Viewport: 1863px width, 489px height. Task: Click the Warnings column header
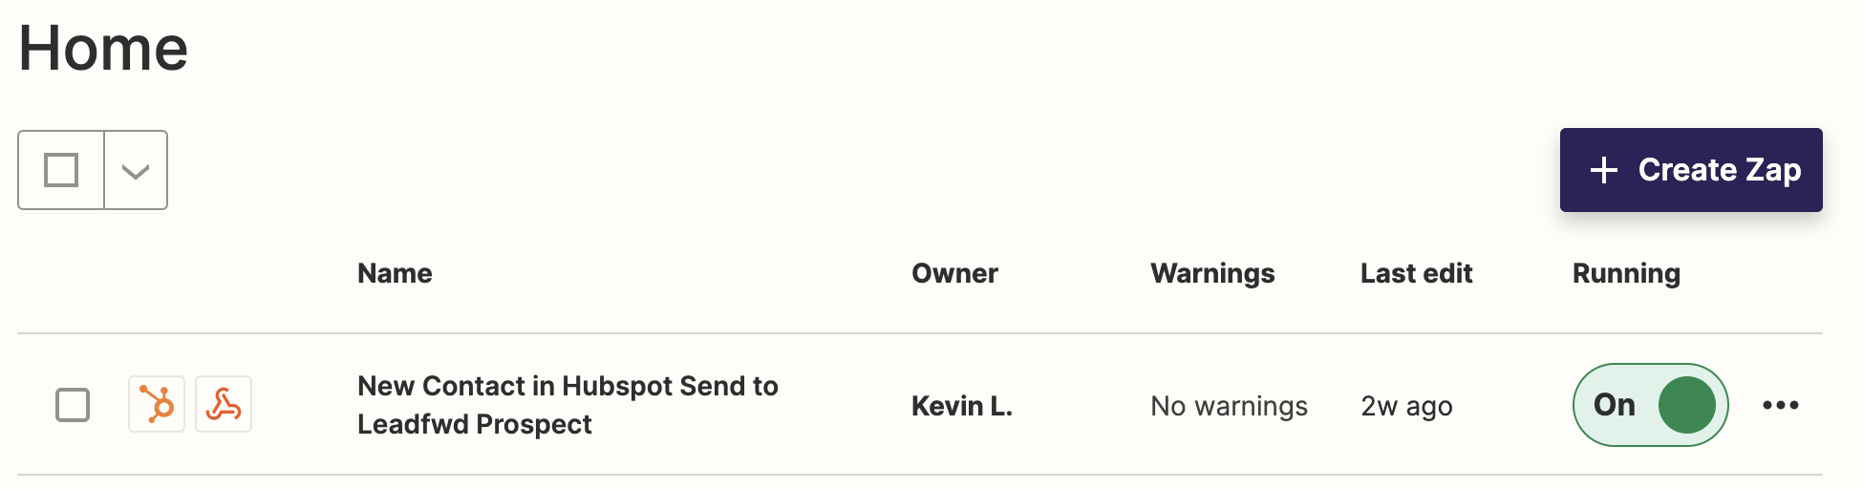pos(1212,274)
